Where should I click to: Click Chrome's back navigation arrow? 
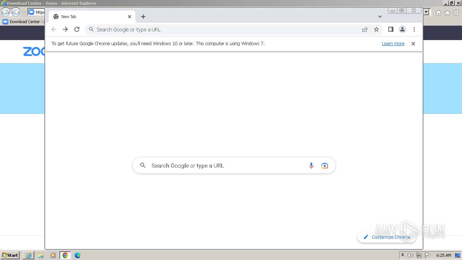coord(54,29)
